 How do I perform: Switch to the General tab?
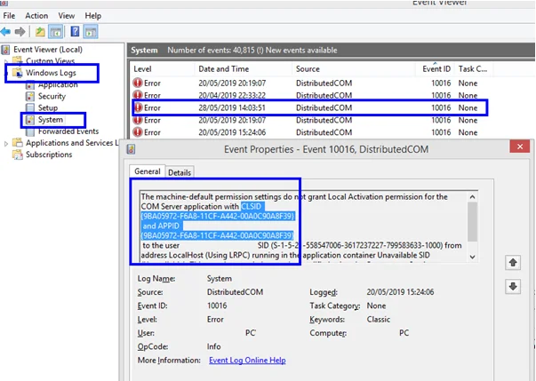click(x=147, y=171)
